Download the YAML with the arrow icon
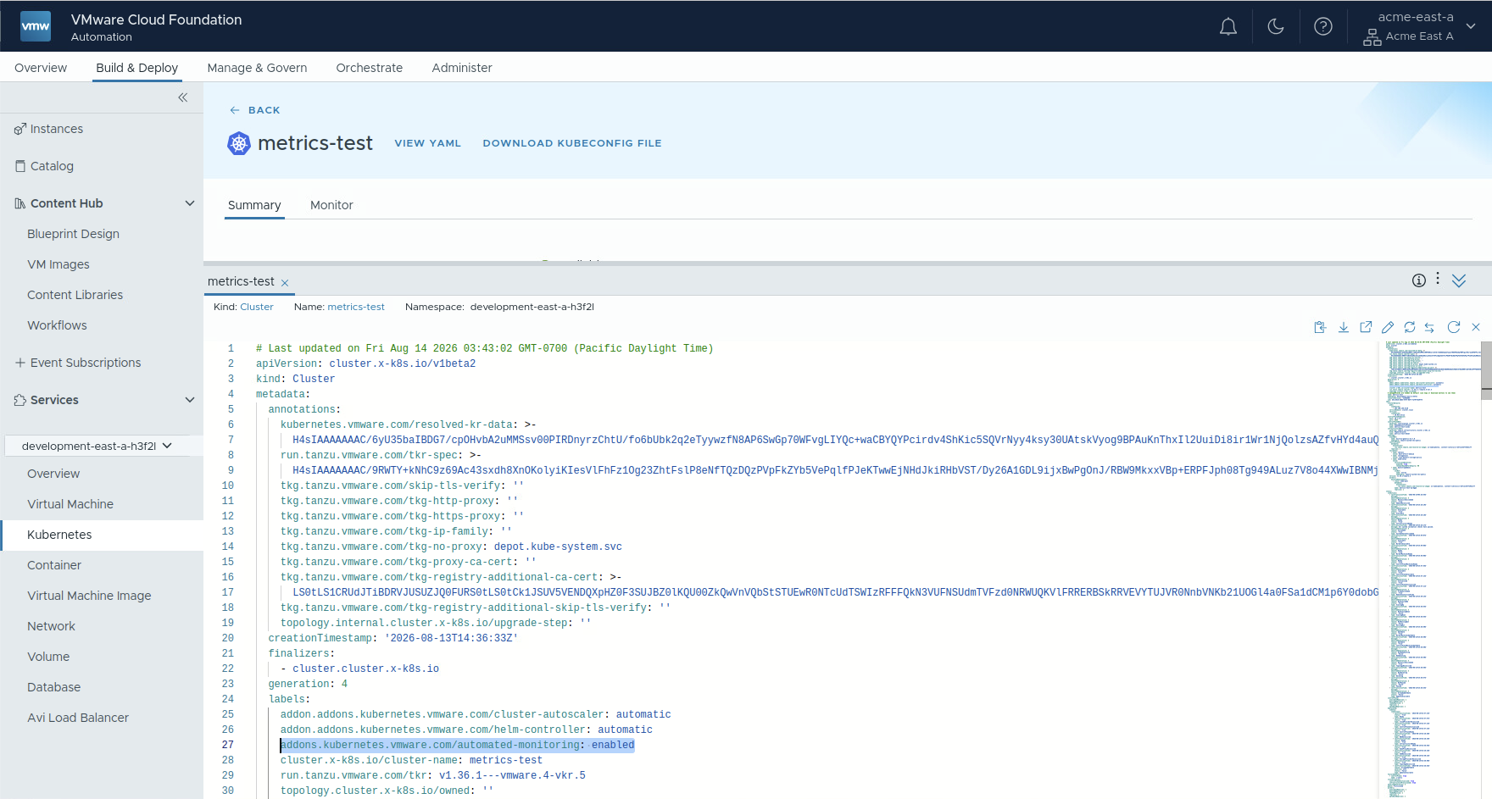Screen dimensions: 1492x799 1344,327
